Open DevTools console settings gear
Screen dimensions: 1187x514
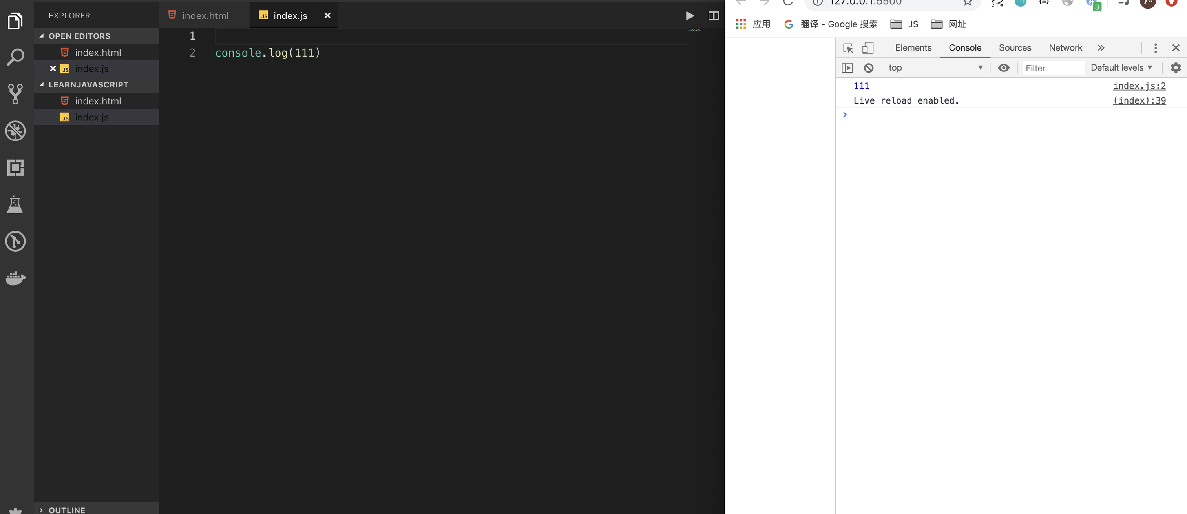[x=1176, y=68]
